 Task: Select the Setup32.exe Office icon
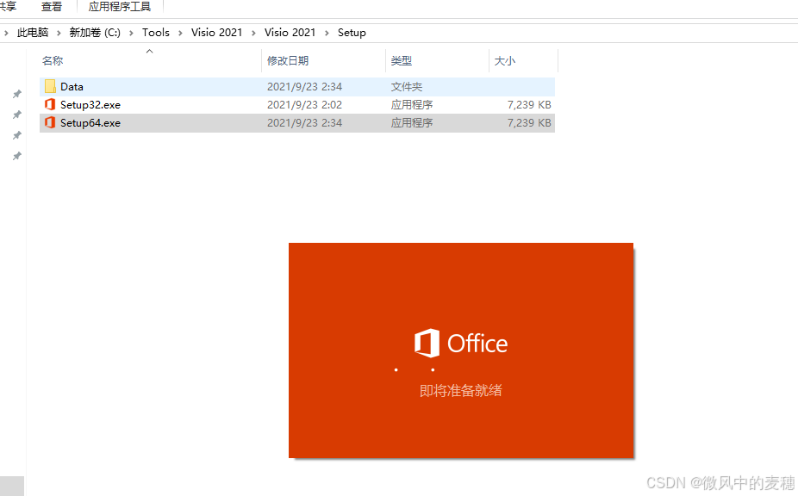(50, 104)
